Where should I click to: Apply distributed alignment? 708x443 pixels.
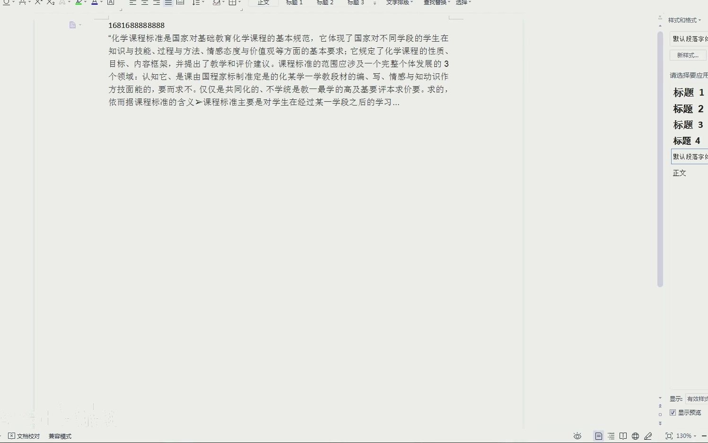(x=180, y=2)
